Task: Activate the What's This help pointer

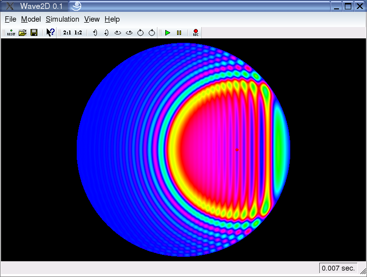Action: (50, 33)
